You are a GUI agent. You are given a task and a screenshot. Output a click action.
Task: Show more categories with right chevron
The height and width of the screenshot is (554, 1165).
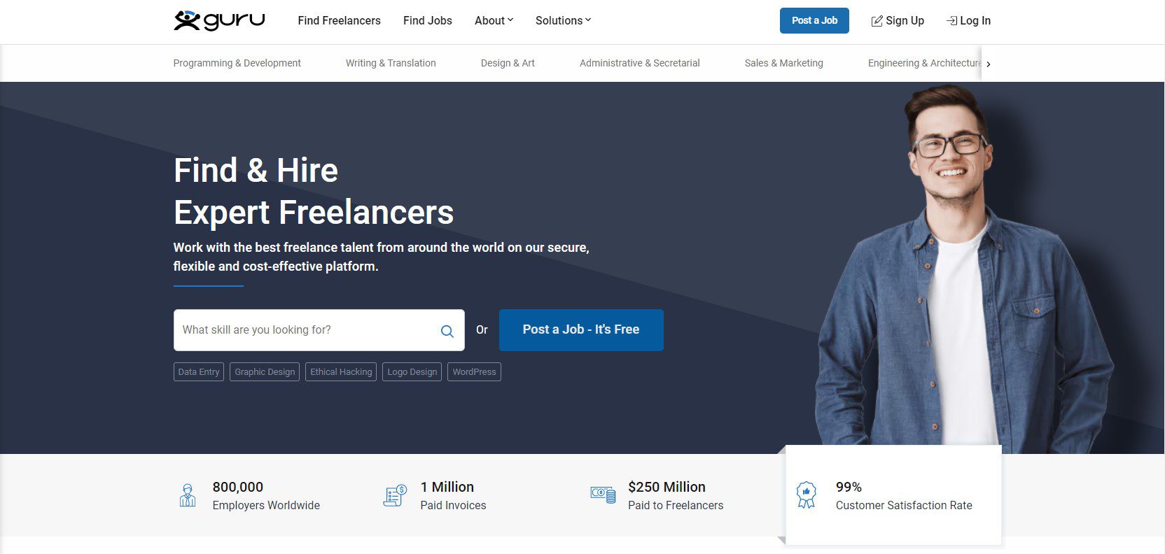click(988, 64)
